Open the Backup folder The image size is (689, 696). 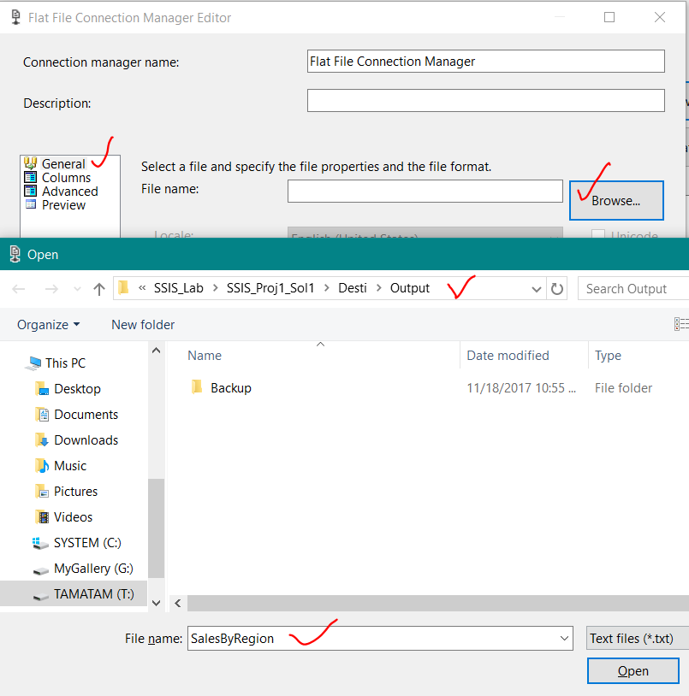pos(228,387)
